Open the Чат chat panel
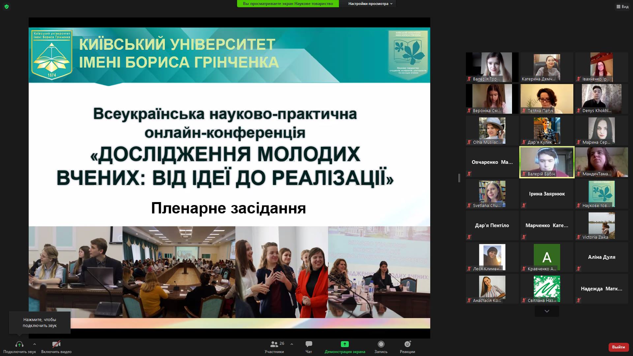 309,347
